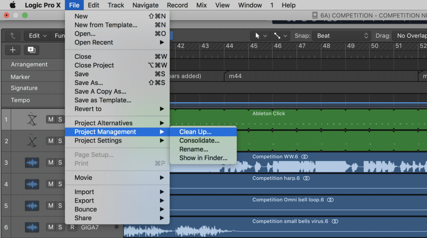Solo track 4

pos(60,184)
